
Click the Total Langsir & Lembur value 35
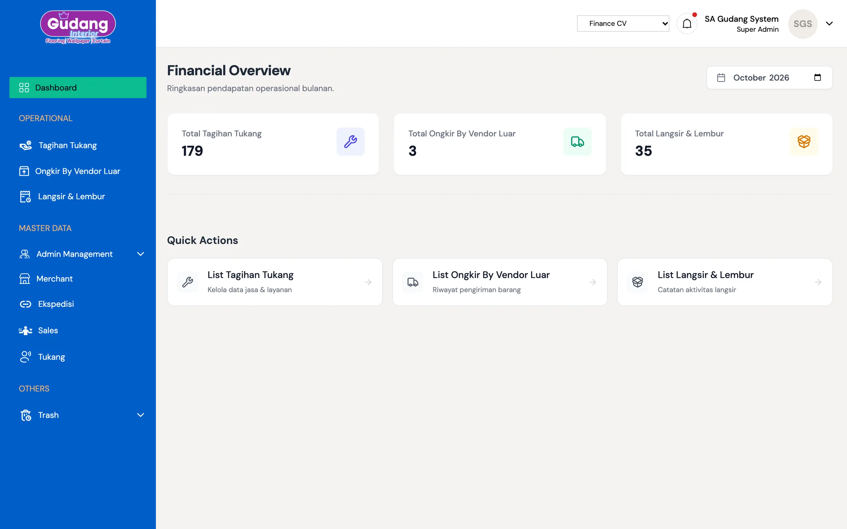tap(643, 151)
